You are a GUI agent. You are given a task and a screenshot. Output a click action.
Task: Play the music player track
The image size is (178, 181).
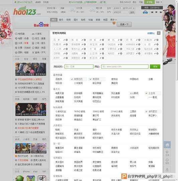(156, 12)
